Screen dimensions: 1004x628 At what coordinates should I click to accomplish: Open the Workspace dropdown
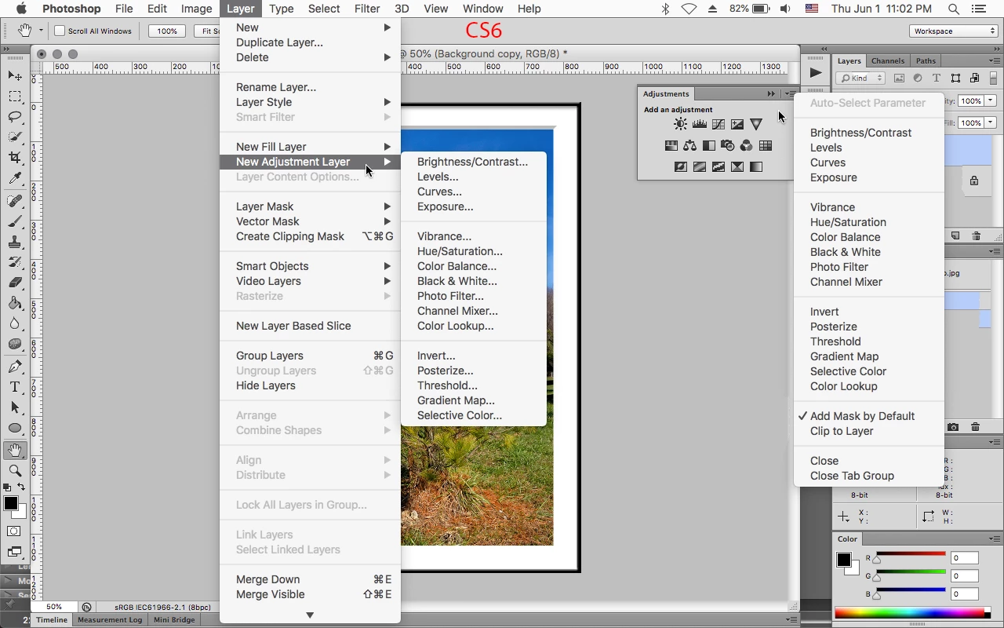[x=954, y=31]
